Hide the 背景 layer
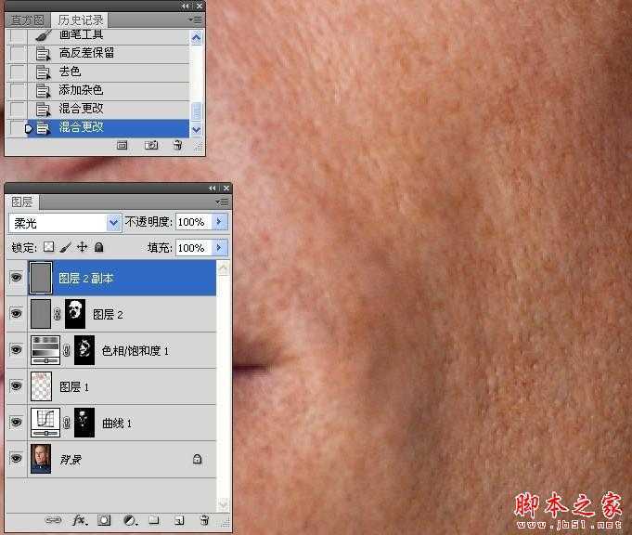Screen dimensions: 632x535 [x=16, y=459]
